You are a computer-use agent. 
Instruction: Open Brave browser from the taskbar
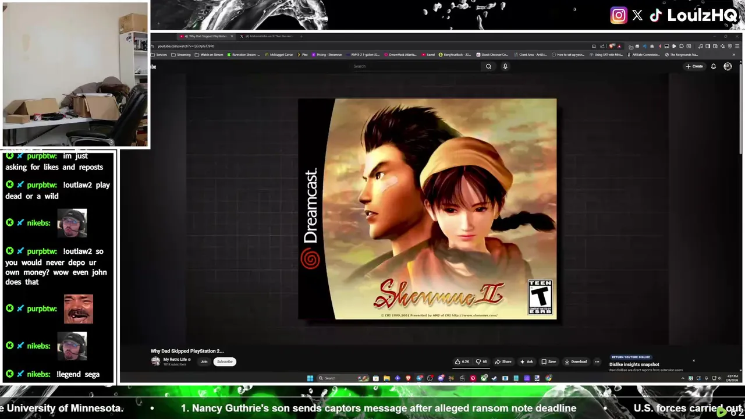click(409, 378)
